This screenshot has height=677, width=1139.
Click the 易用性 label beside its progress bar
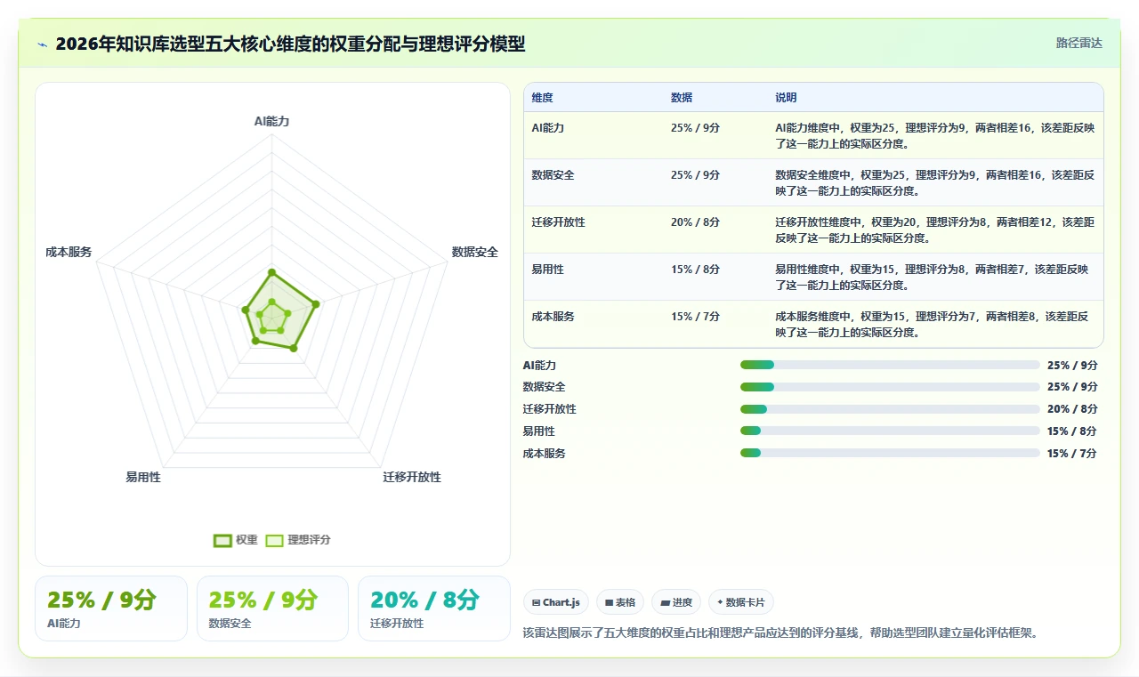pyautogui.click(x=539, y=431)
